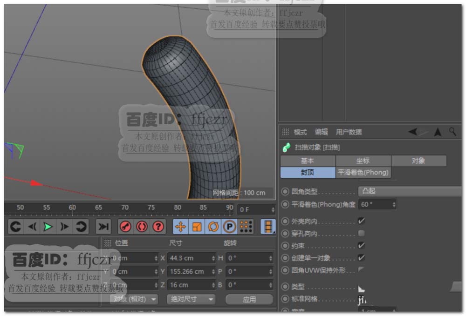Open the 对象(相对) dropdown
This screenshot has height=316, width=466.
(134, 299)
